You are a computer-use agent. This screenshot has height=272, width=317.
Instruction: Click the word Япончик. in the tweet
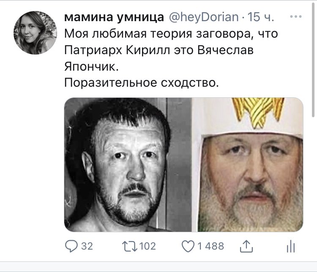[91, 66]
